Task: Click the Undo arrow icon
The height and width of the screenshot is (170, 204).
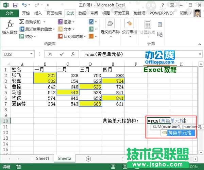Action: pos(24,5)
